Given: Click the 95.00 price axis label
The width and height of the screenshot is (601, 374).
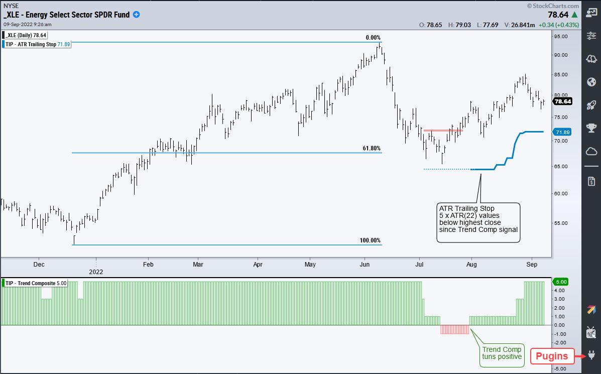Looking at the screenshot, I should coord(561,37).
